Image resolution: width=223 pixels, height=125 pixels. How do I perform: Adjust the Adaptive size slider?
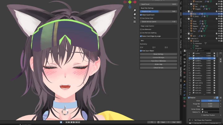(x=159, y=11)
